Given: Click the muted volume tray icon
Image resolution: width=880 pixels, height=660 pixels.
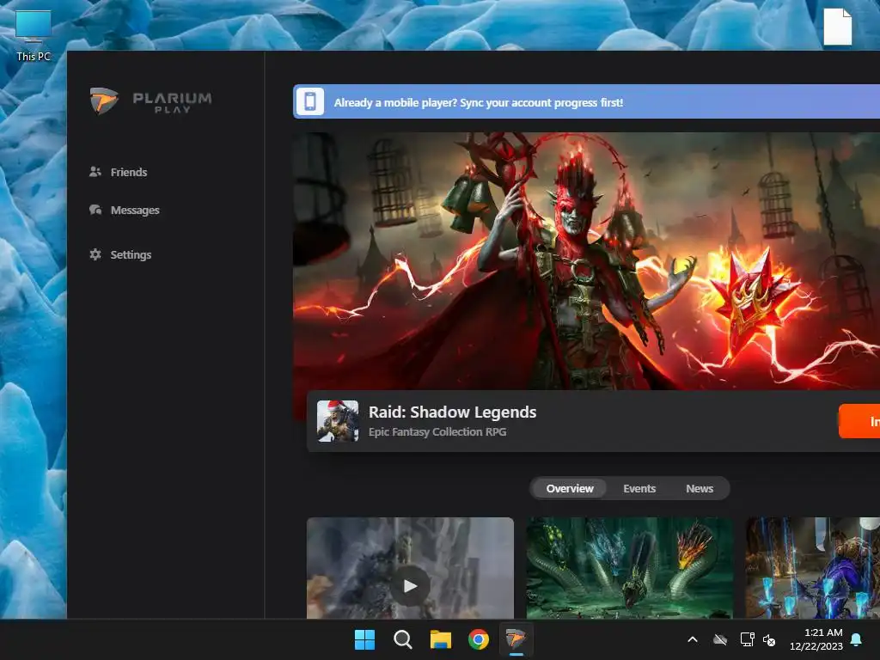Looking at the screenshot, I should pyautogui.click(x=769, y=639).
